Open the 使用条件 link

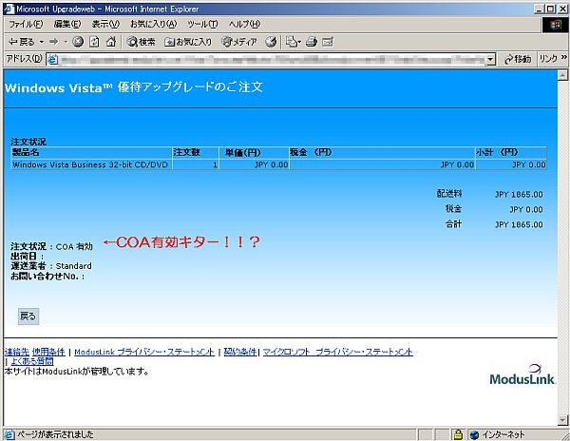tap(48, 352)
